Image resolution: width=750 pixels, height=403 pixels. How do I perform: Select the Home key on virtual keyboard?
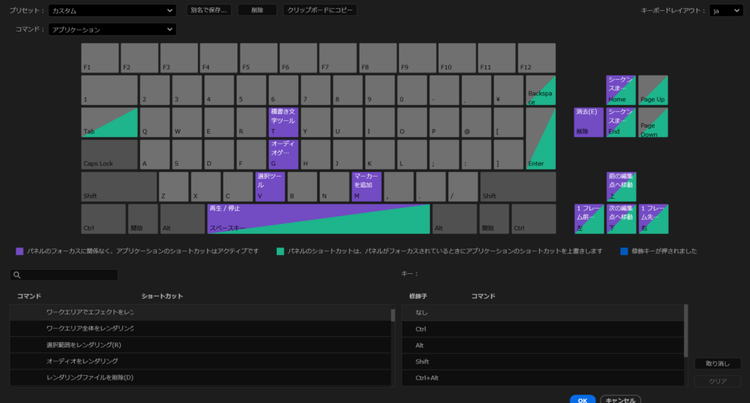(x=621, y=90)
